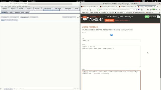Open Firefox hamburger menu
This screenshot has height=90, width=161.
click(159, 10)
